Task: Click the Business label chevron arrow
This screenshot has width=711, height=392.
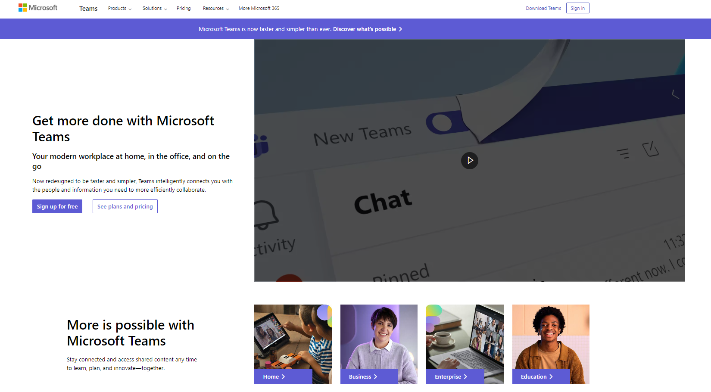Action: pos(376,377)
